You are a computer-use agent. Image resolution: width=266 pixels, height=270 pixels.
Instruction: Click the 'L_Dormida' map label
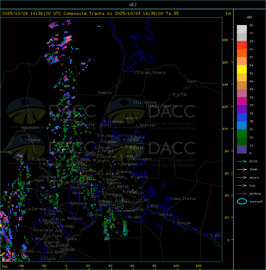click(x=182, y=223)
